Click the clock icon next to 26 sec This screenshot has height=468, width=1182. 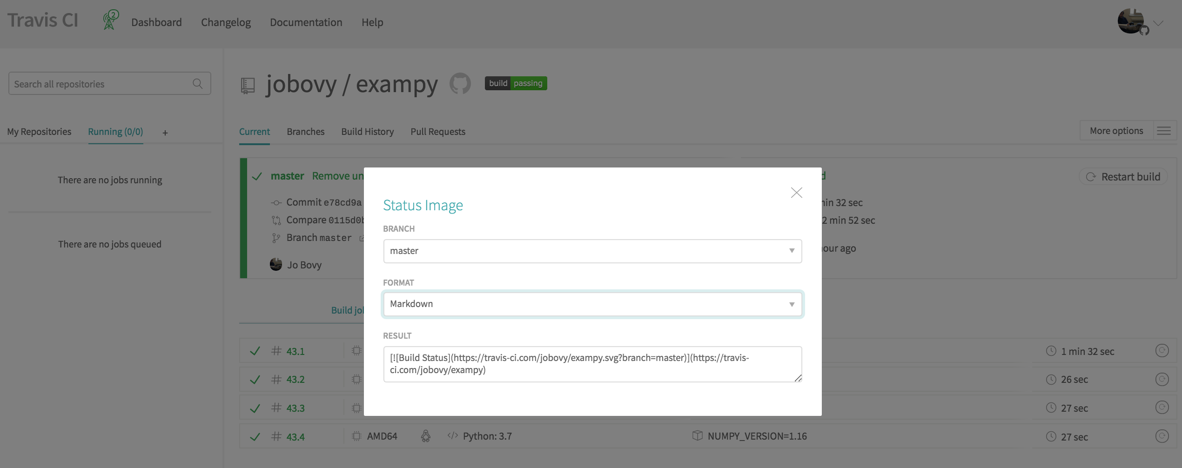1051,379
